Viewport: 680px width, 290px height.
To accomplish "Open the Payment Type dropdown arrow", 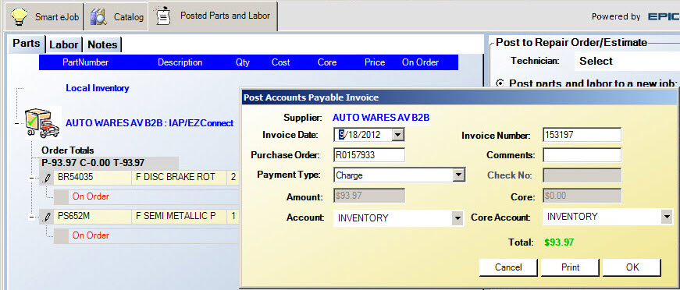I will [x=458, y=175].
